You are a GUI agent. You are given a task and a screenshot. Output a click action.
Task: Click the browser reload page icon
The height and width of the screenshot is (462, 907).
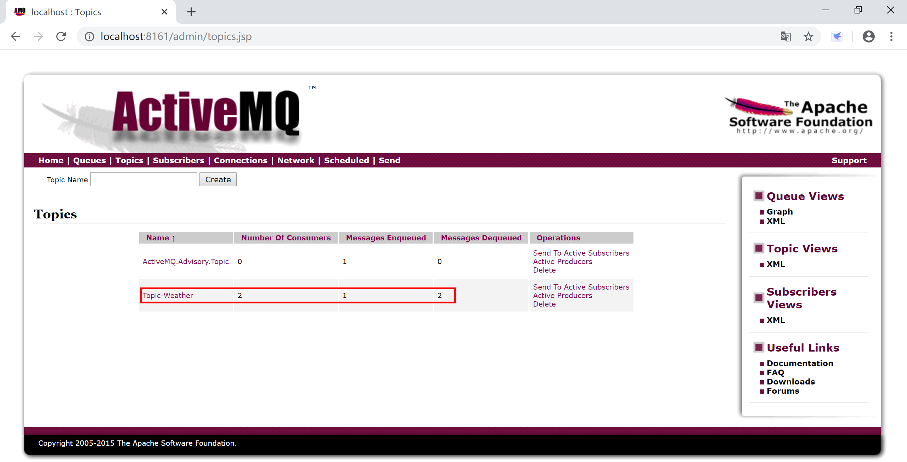click(x=61, y=36)
